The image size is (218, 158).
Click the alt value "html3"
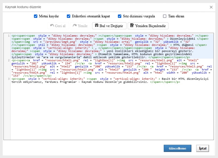114,70
